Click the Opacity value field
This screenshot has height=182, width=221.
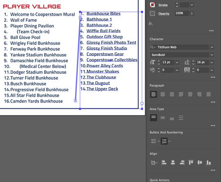coord(182,13)
